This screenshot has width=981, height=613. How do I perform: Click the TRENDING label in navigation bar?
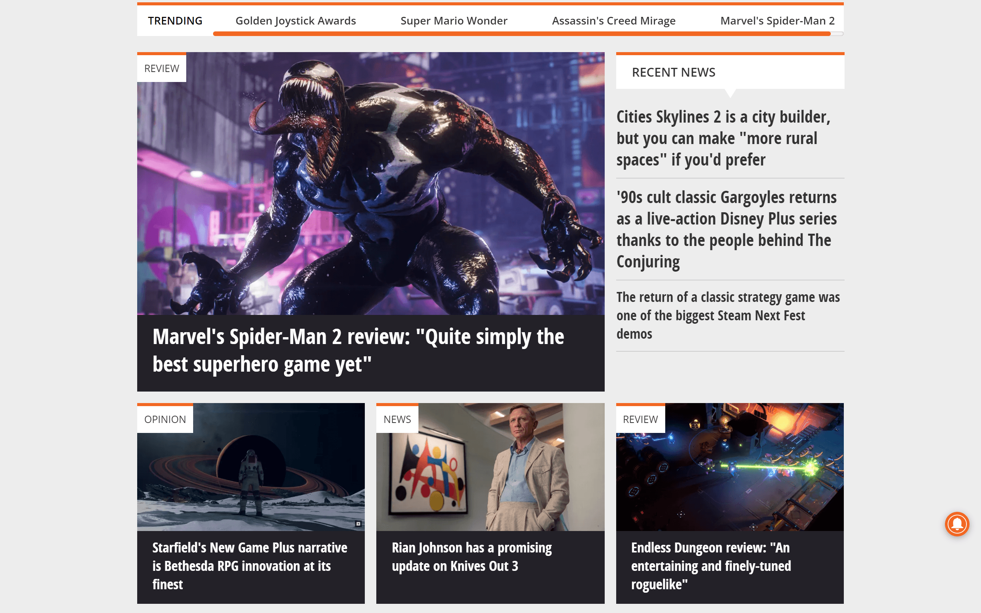pyautogui.click(x=174, y=20)
